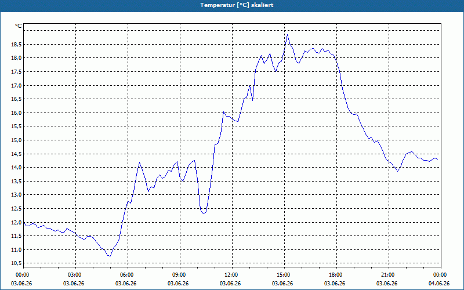
Task: Click the 09:00 time axis label
Action: 180,275
